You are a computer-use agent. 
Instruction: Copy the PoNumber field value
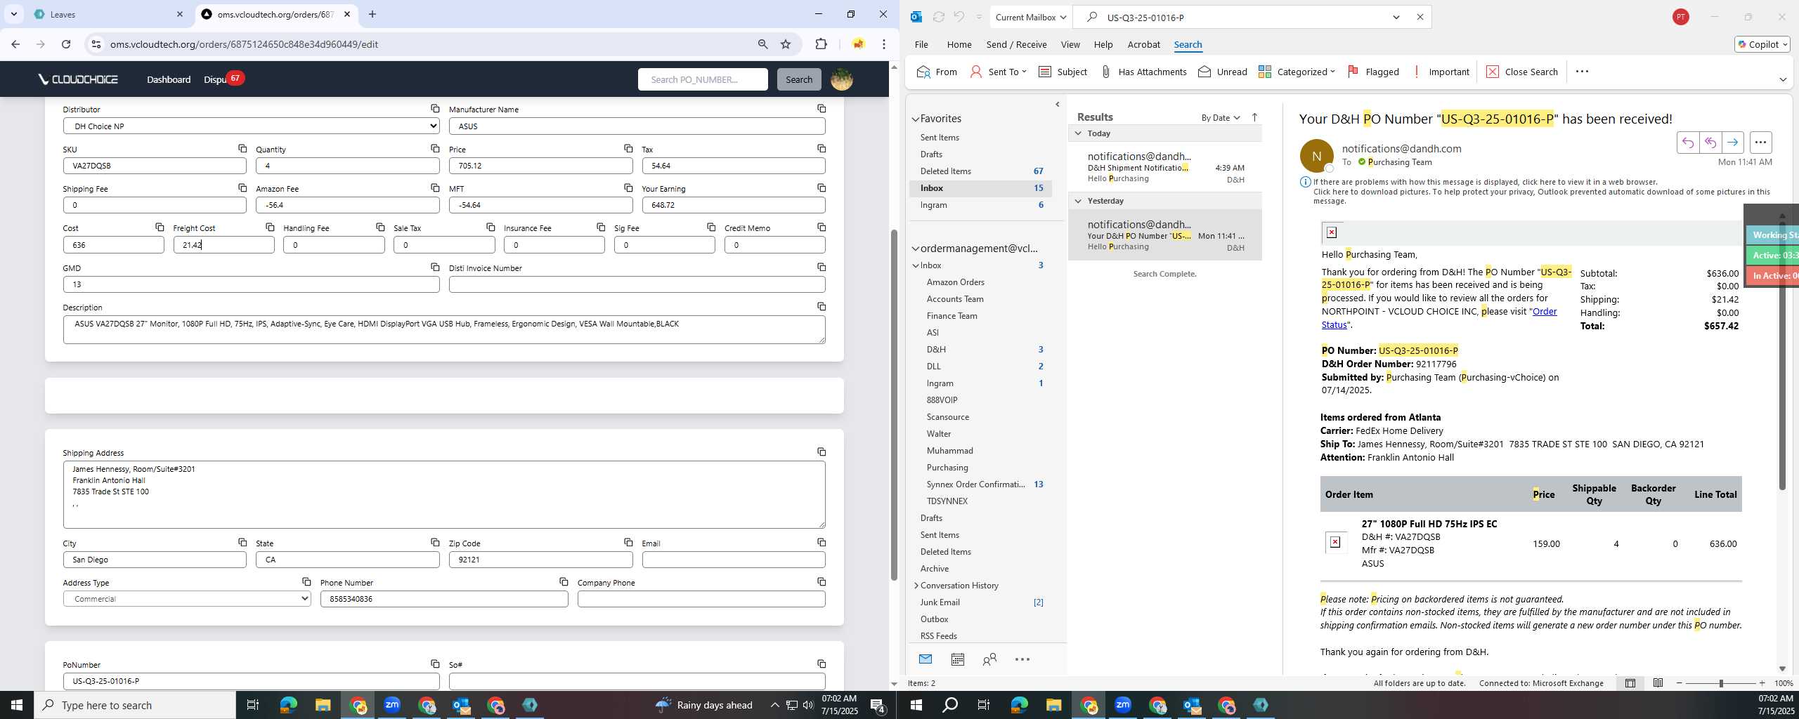[x=435, y=664]
